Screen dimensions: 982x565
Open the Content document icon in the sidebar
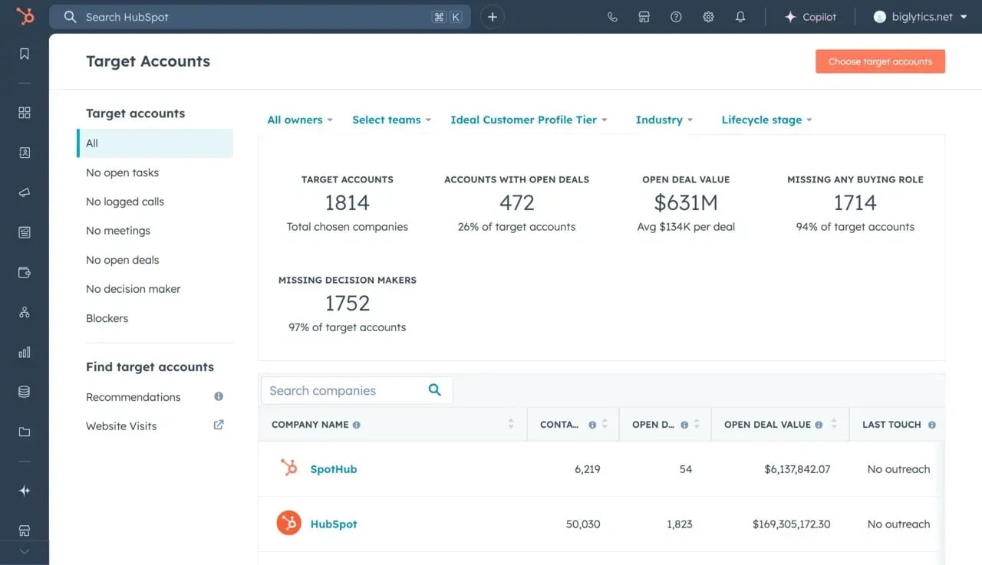[24, 232]
